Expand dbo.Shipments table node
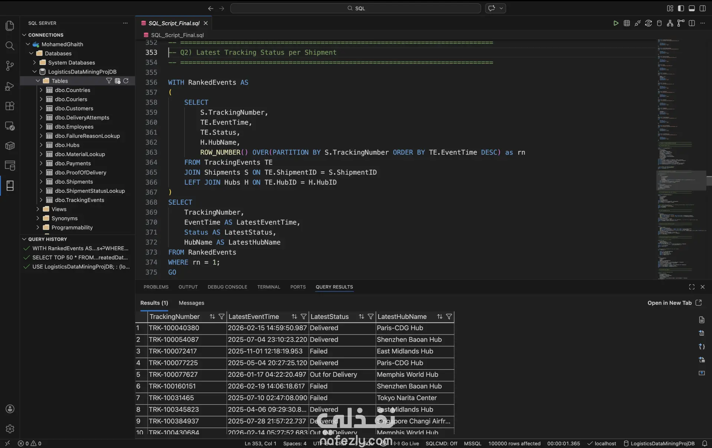 click(41, 181)
